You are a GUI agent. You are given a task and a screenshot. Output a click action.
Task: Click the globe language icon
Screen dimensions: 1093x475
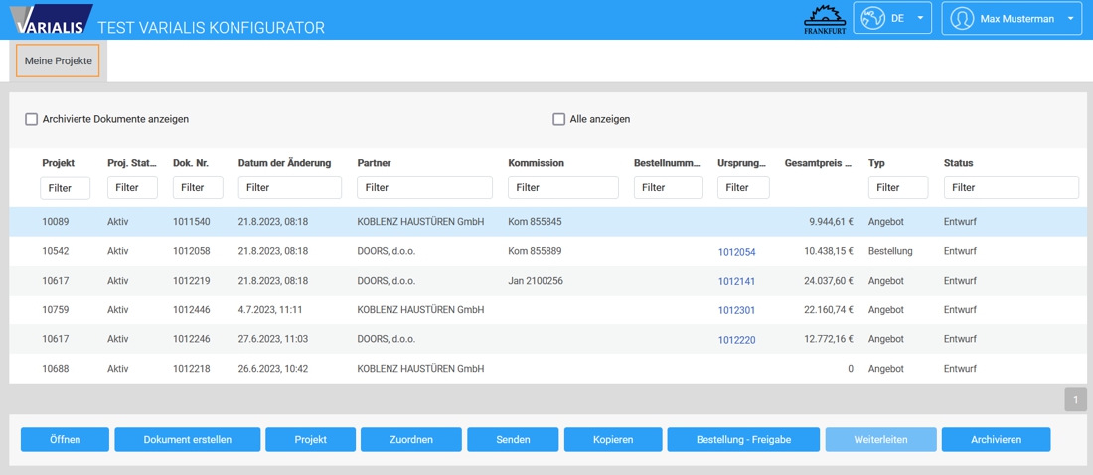872,18
